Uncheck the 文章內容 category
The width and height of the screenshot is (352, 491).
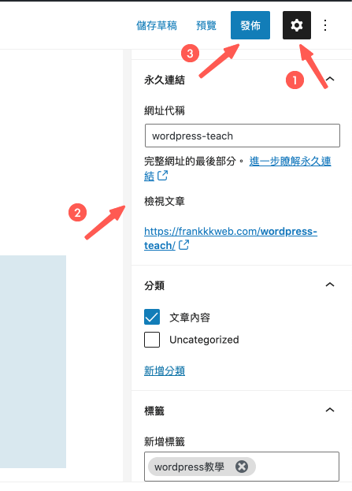[152, 317]
